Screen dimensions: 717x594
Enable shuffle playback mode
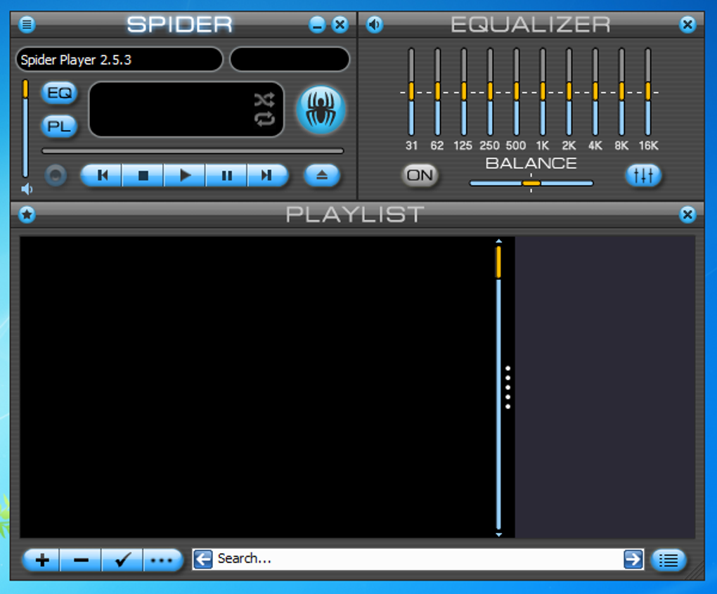point(265,99)
